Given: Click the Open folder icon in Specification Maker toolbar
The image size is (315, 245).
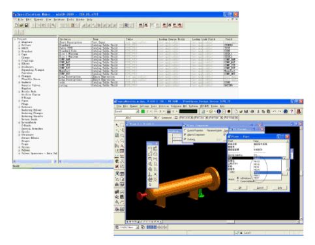Looking at the screenshot, I should click(x=22, y=25).
